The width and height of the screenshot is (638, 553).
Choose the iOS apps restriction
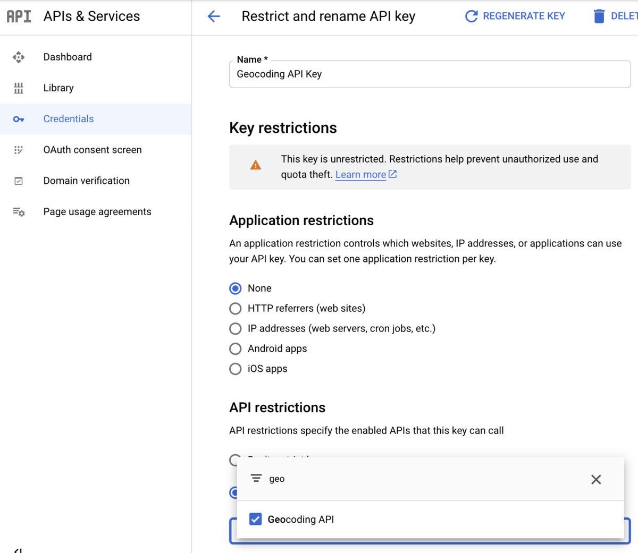point(236,369)
